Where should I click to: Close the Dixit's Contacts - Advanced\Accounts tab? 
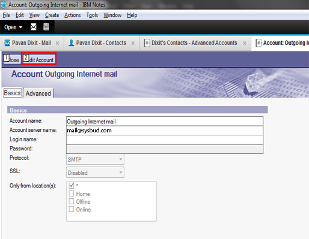coord(245,43)
